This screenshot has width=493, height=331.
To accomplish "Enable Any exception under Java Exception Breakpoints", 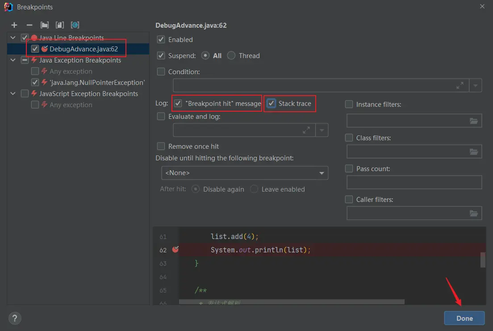I will point(35,71).
